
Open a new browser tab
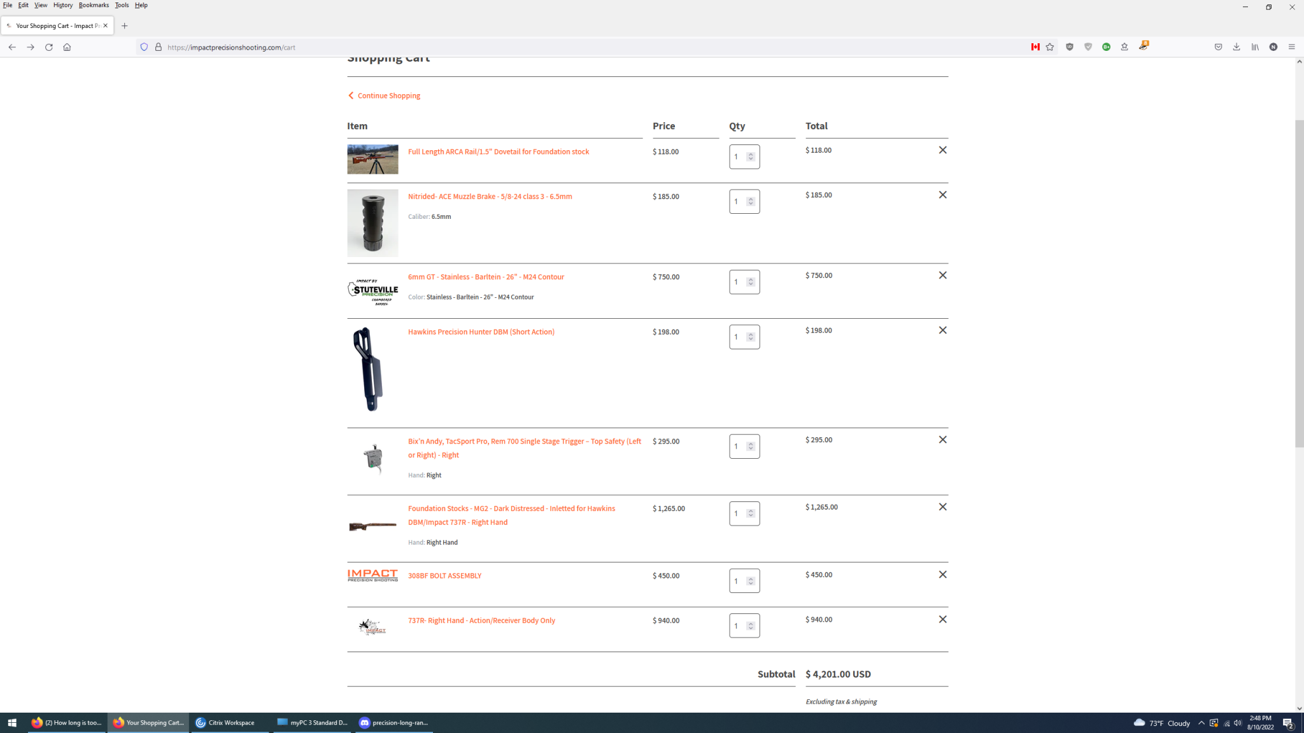click(x=125, y=26)
